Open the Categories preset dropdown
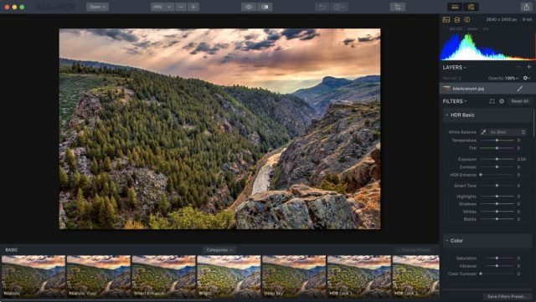This screenshot has width=536, height=302. point(219,250)
